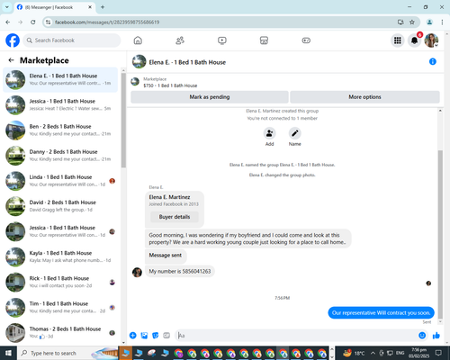This screenshot has width=450, height=360.
Task: Open Elena E. - 1 Bed 1 Bath House chat
Action: (60, 79)
